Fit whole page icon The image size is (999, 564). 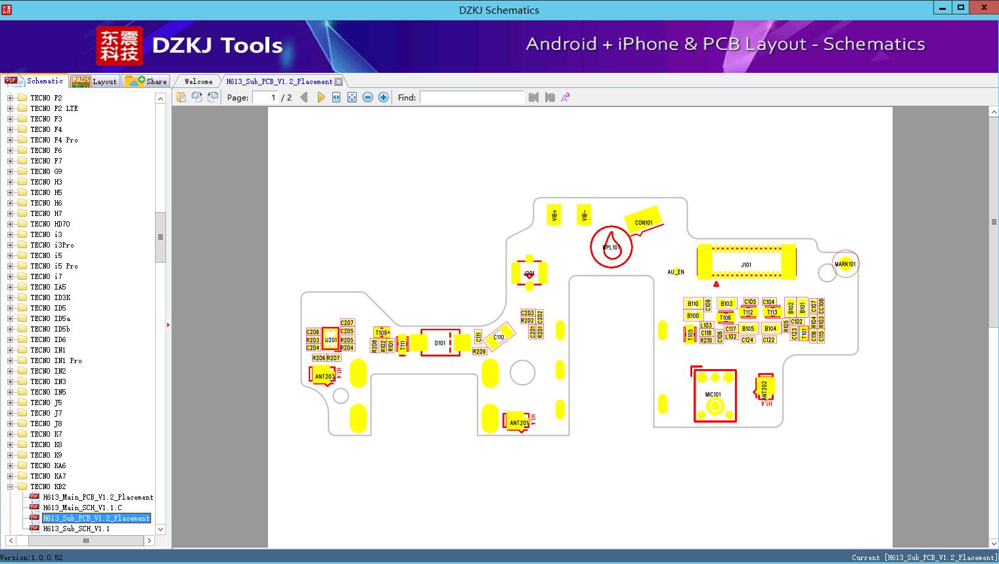352,97
